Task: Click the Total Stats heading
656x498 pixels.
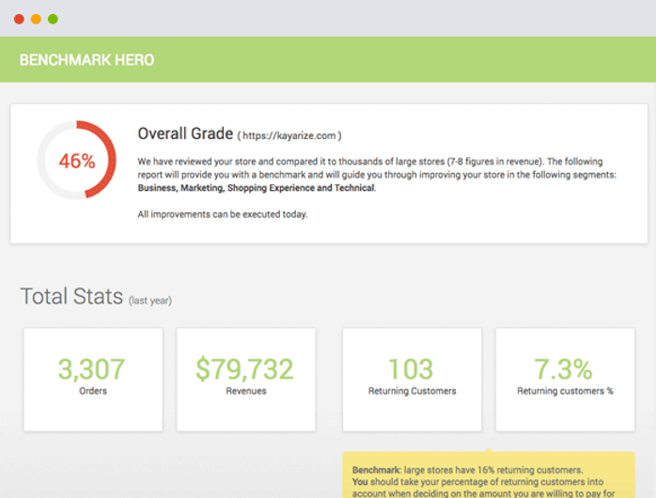Action: pos(71,296)
